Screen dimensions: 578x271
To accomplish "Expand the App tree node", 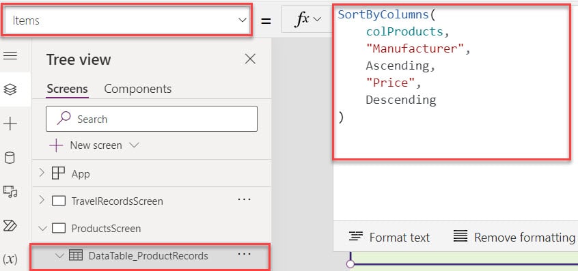I will (x=42, y=173).
